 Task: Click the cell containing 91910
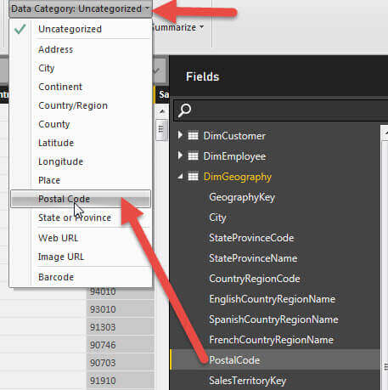(x=121, y=381)
